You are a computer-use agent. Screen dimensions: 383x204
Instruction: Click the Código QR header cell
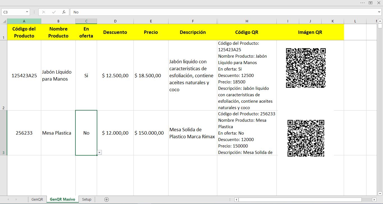(x=247, y=32)
